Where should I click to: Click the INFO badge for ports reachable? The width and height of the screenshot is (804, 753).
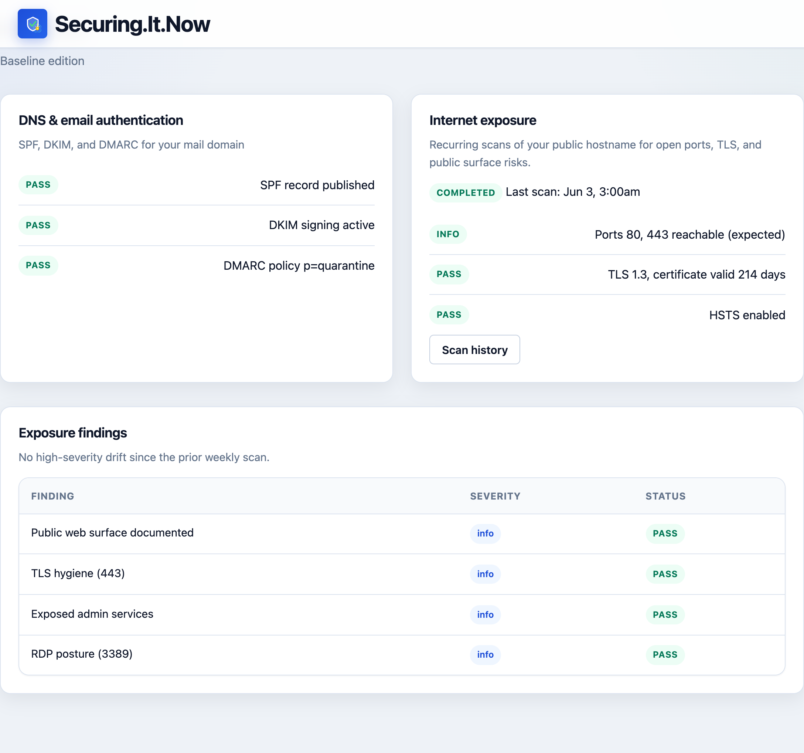point(448,234)
